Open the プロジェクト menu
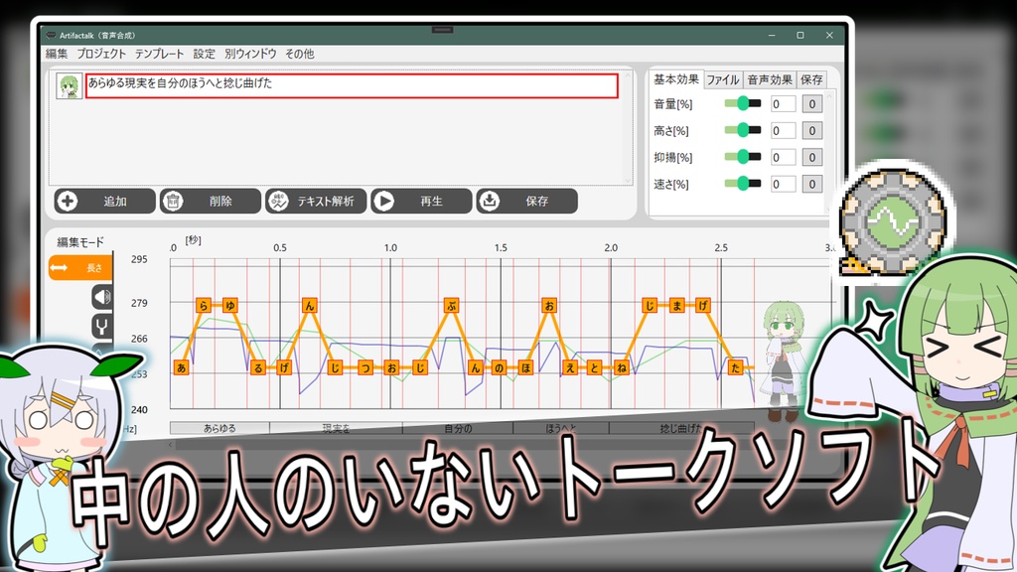The height and width of the screenshot is (572, 1017). tap(101, 54)
